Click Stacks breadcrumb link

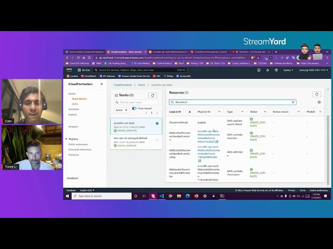click(142, 85)
